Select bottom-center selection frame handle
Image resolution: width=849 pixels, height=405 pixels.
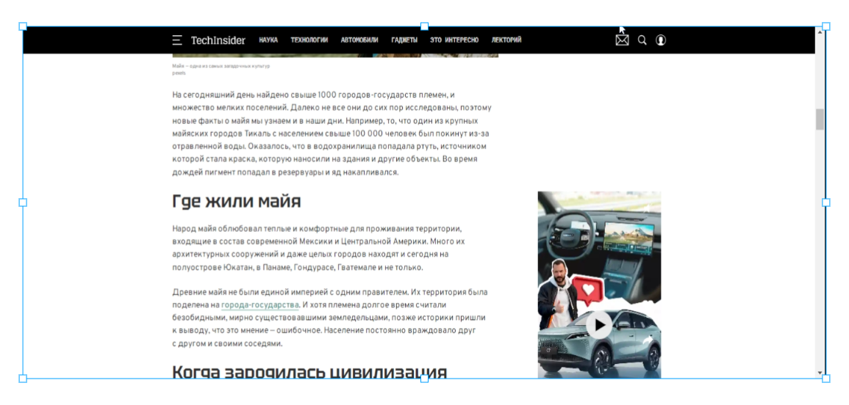pos(425,379)
